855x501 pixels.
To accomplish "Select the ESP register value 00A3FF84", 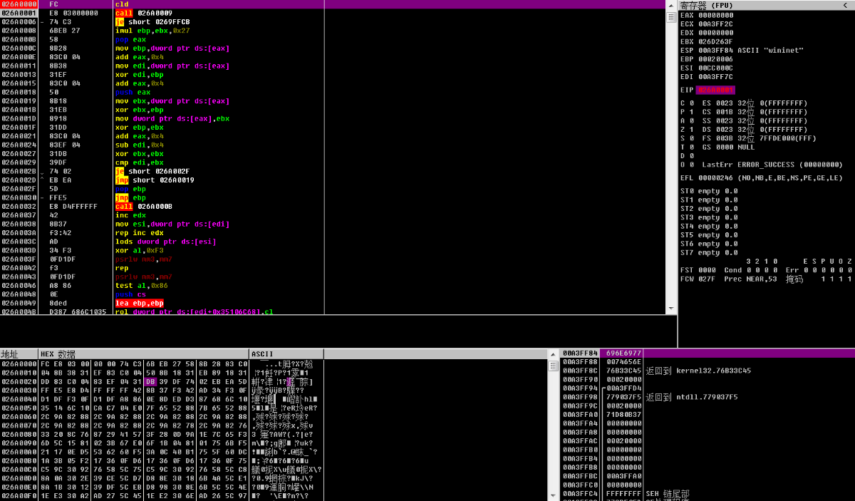I will 715,51.
